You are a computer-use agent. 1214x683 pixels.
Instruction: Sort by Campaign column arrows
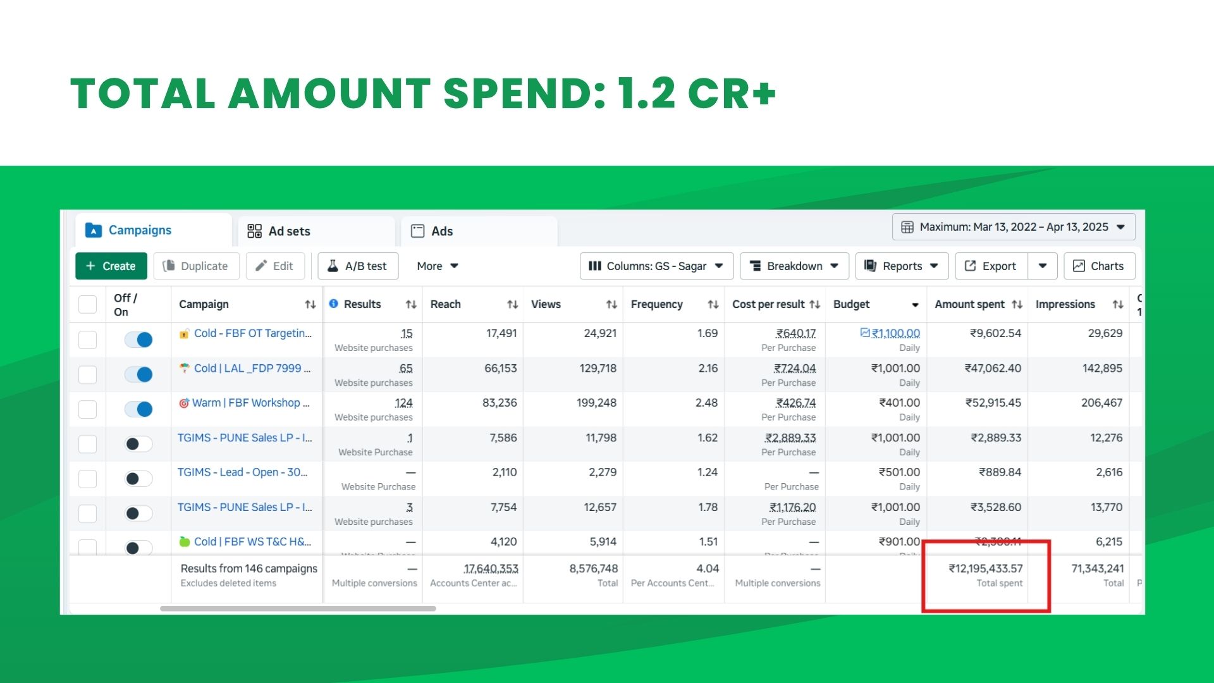310,305
